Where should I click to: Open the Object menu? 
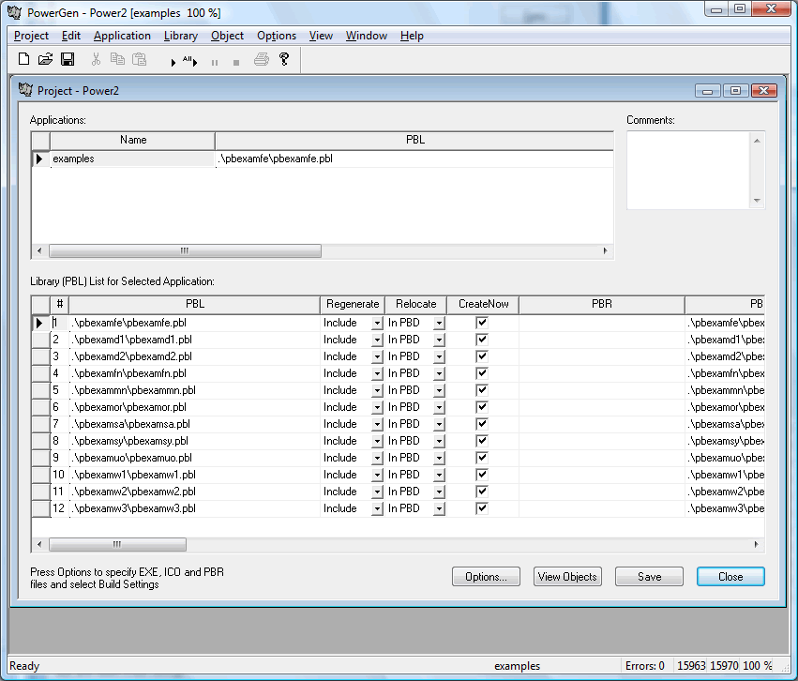point(228,36)
